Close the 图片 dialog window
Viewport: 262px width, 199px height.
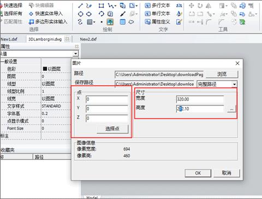click(237, 63)
